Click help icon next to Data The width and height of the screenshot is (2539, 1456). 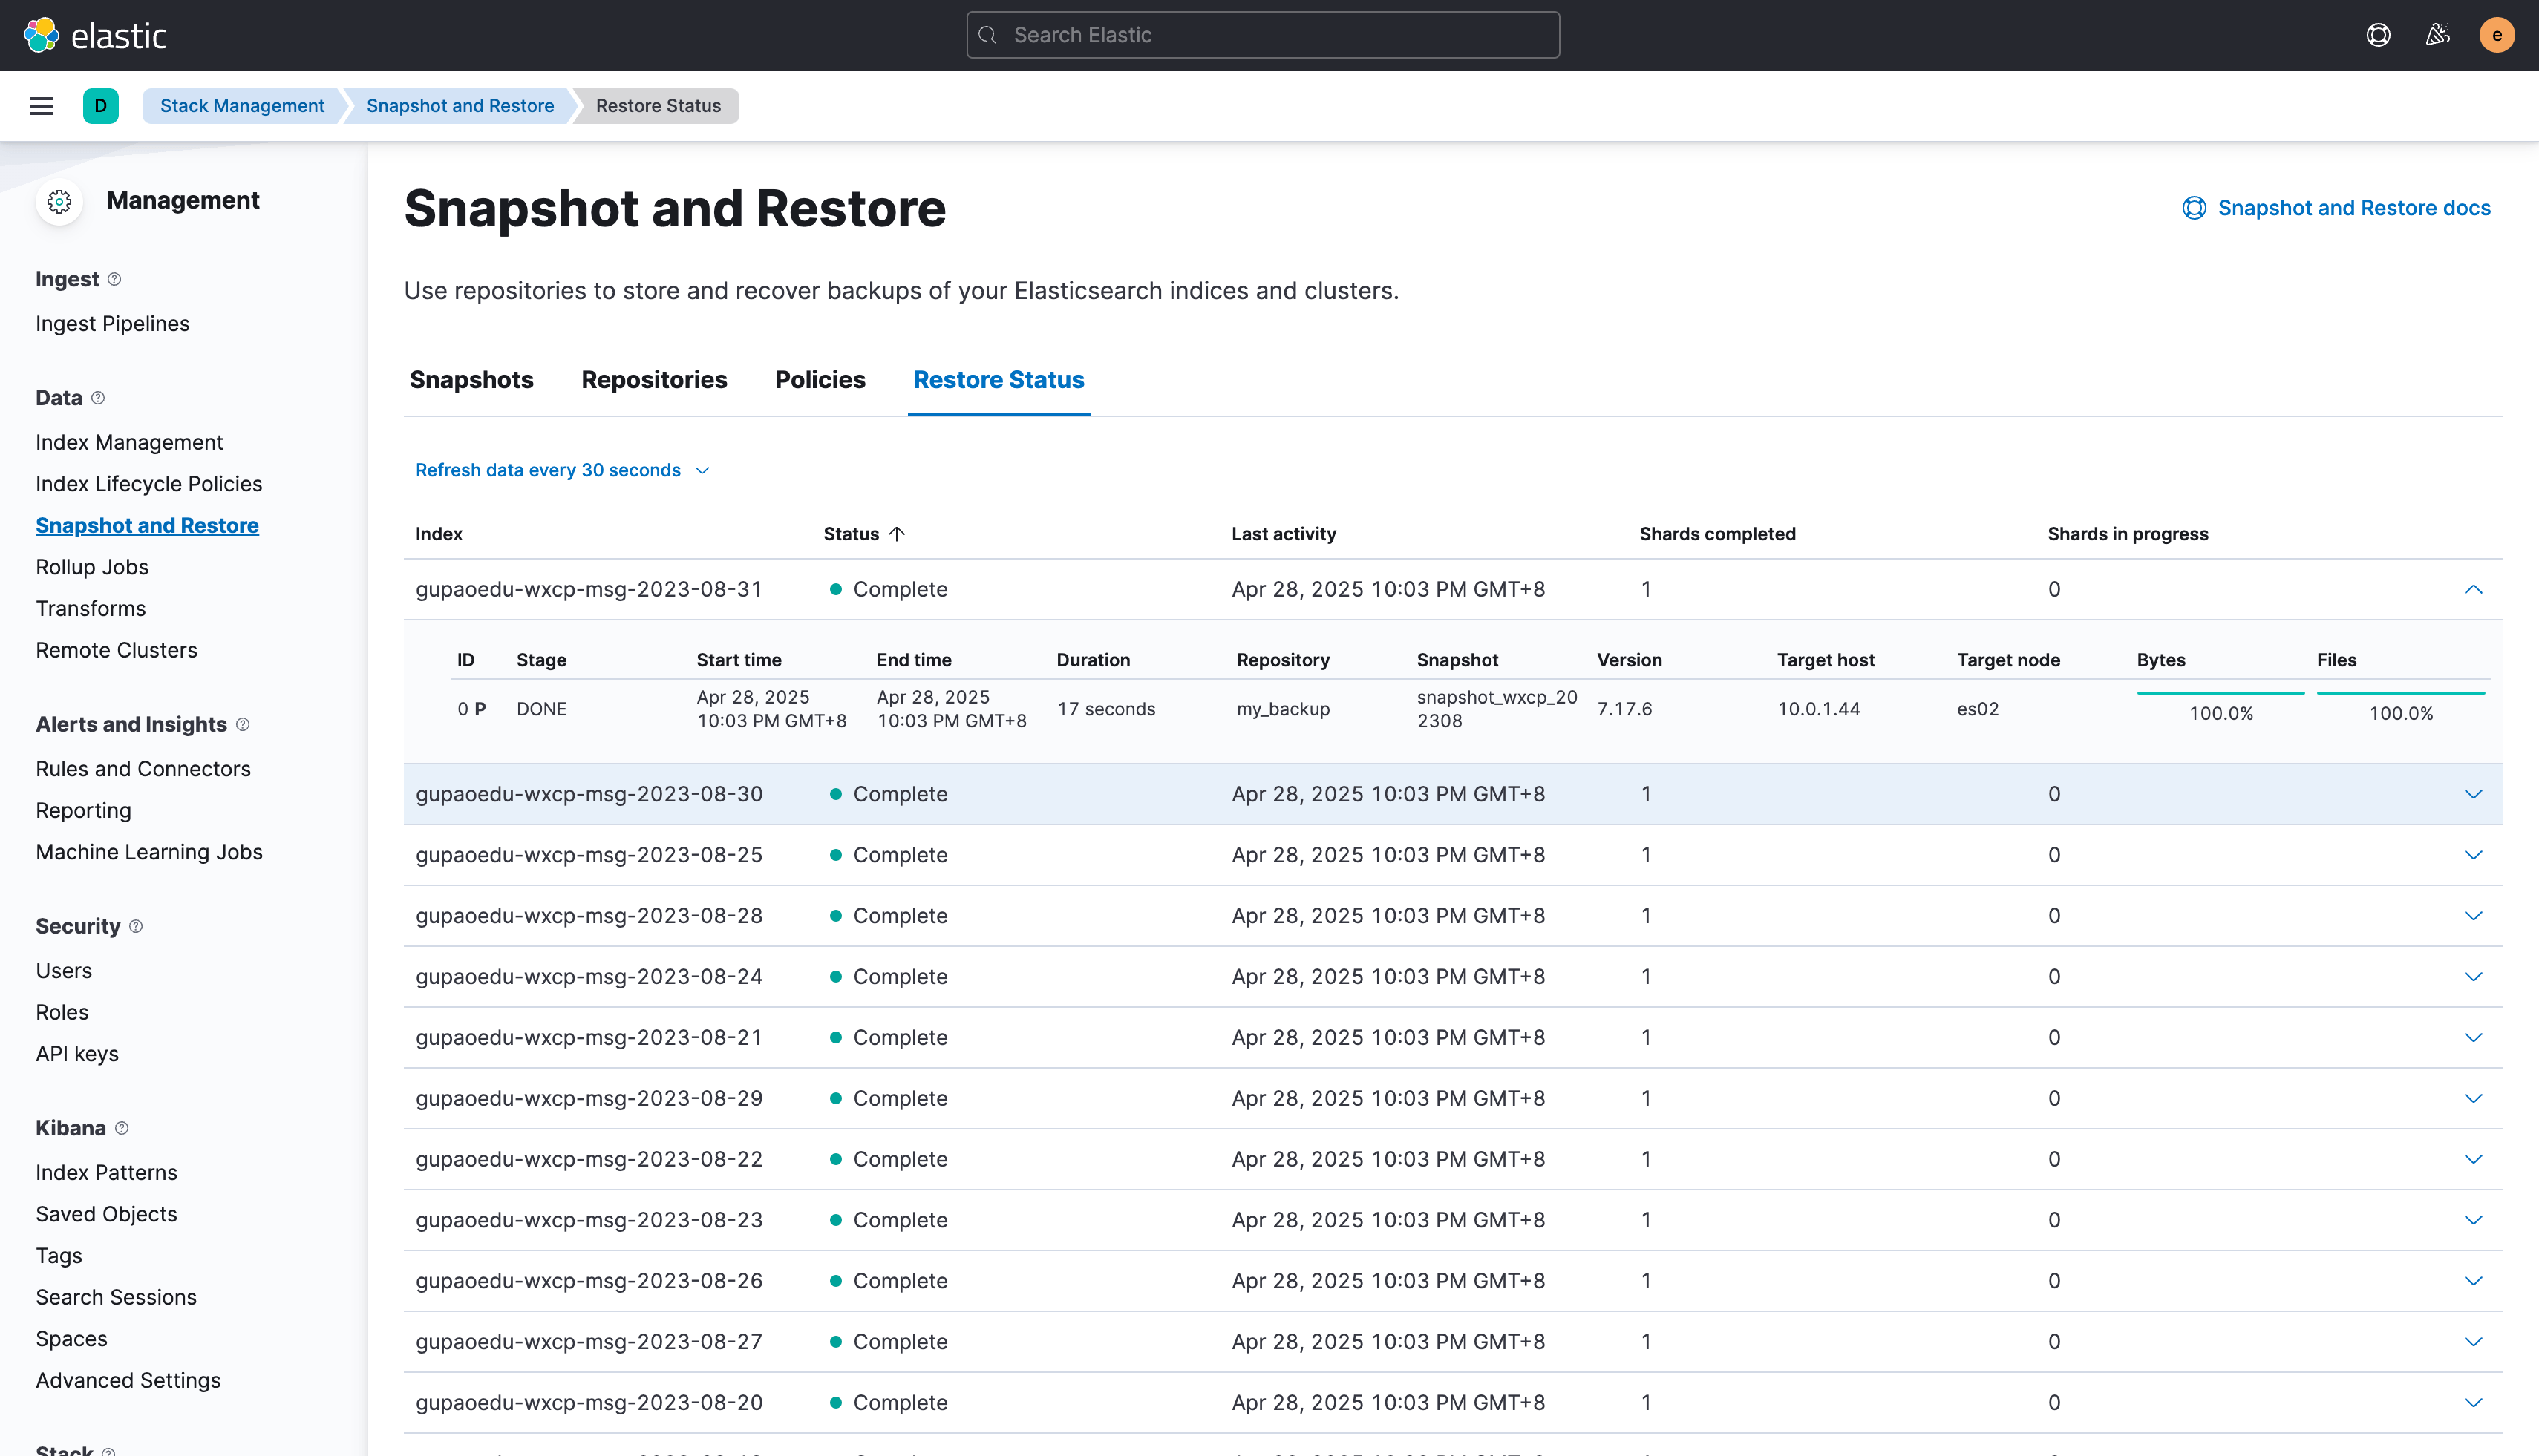click(x=98, y=398)
